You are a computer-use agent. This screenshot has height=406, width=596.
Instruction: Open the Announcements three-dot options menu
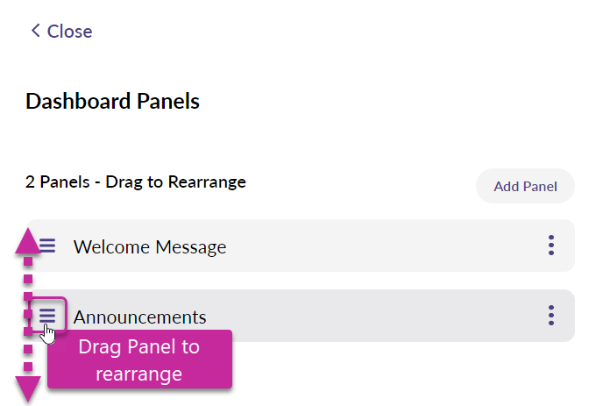550,316
